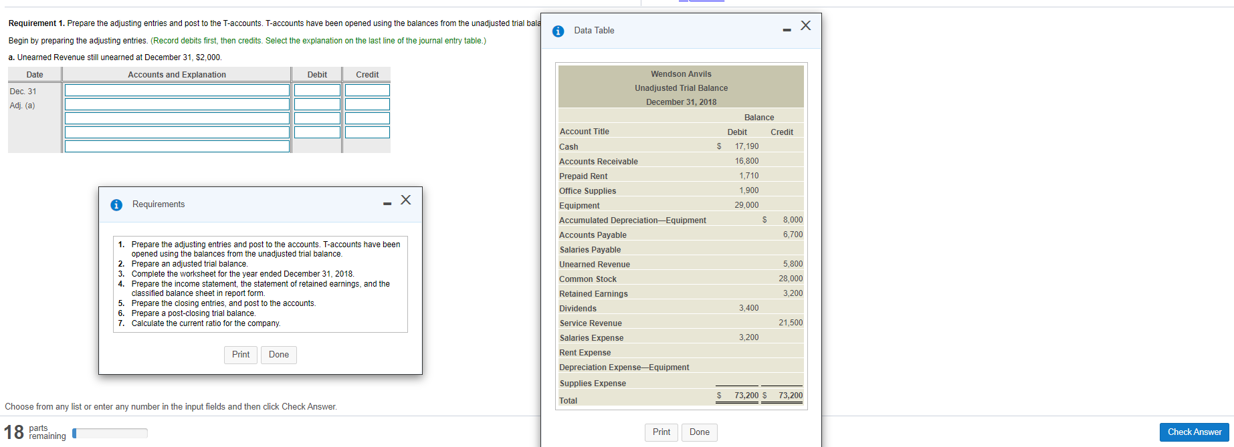Click requirement 5 Prepare the closing entries

click(x=223, y=303)
